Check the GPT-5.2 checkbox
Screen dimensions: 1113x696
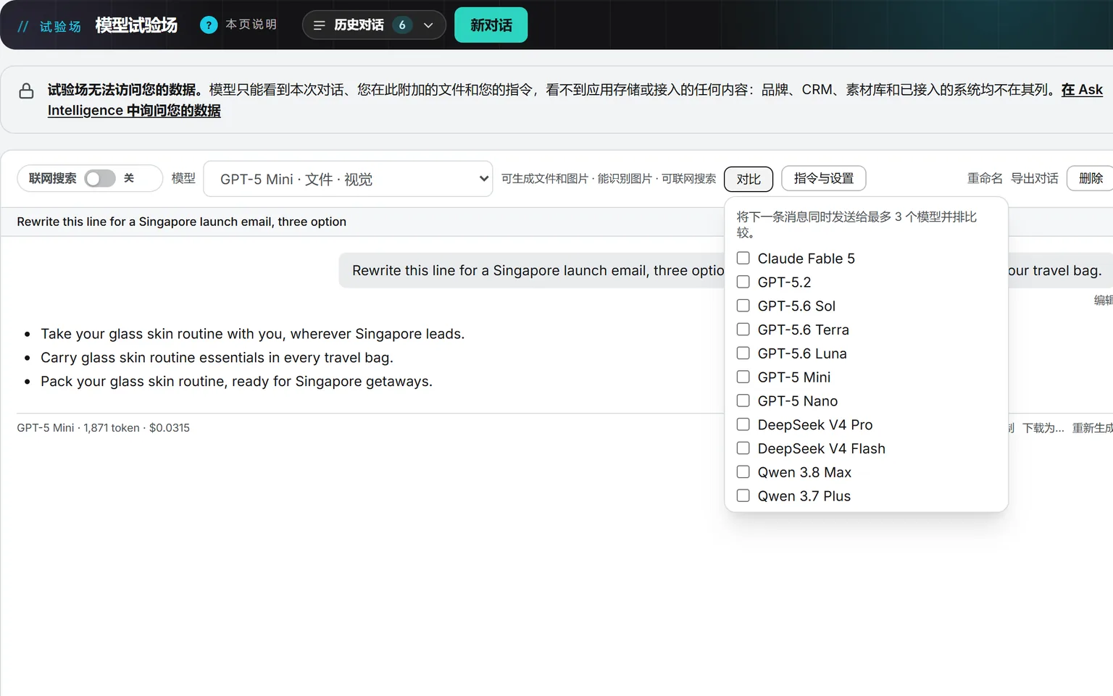coord(743,282)
